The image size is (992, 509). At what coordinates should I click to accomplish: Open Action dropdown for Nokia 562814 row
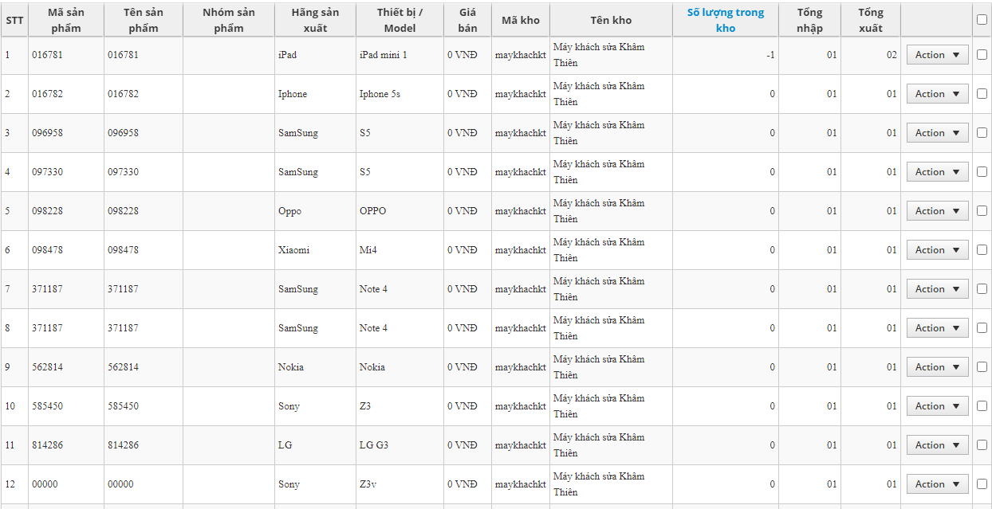pyautogui.click(x=937, y=367)
